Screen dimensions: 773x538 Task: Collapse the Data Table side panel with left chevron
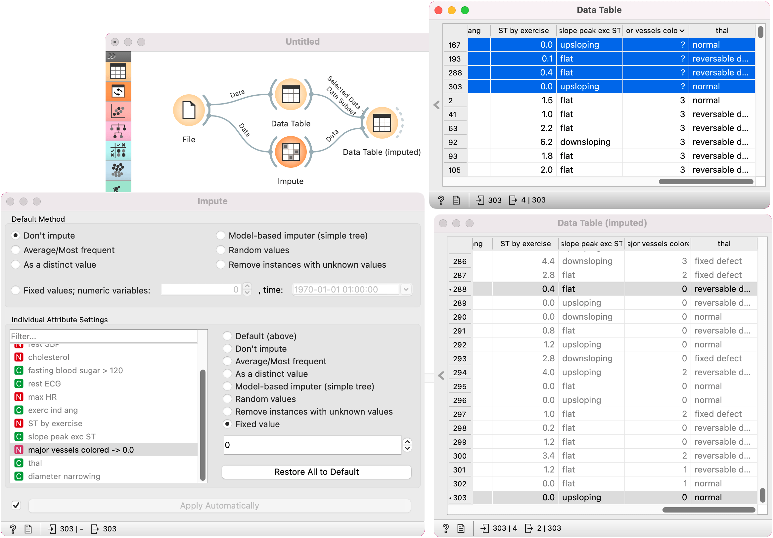437,105
